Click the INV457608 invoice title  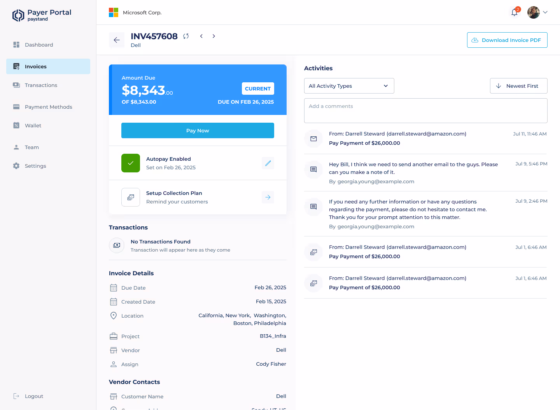(154, 36)
